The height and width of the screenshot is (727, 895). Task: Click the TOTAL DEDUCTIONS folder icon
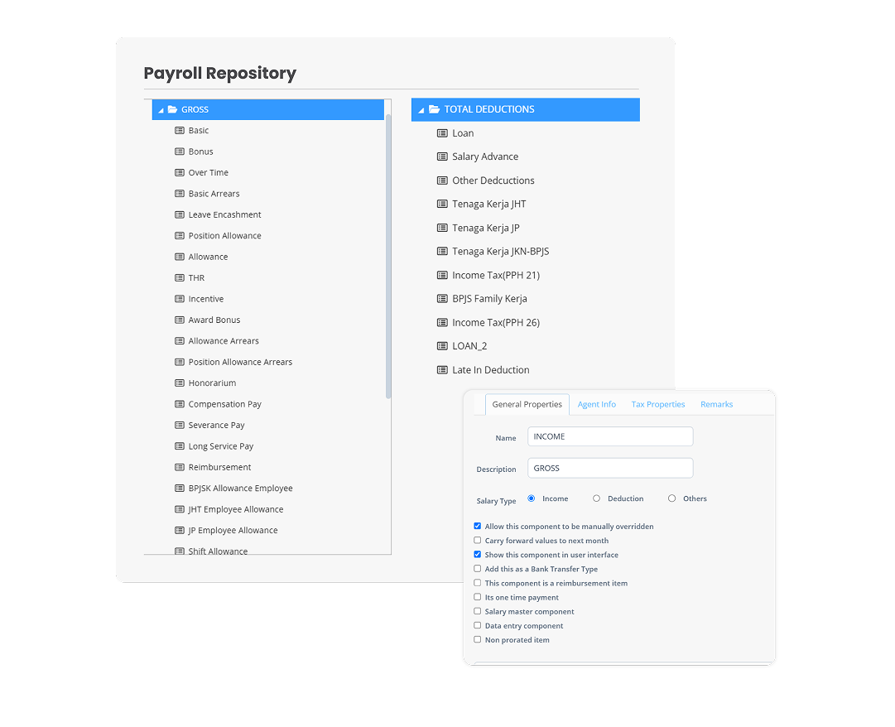pyautogui.click(x=435, y=109)
